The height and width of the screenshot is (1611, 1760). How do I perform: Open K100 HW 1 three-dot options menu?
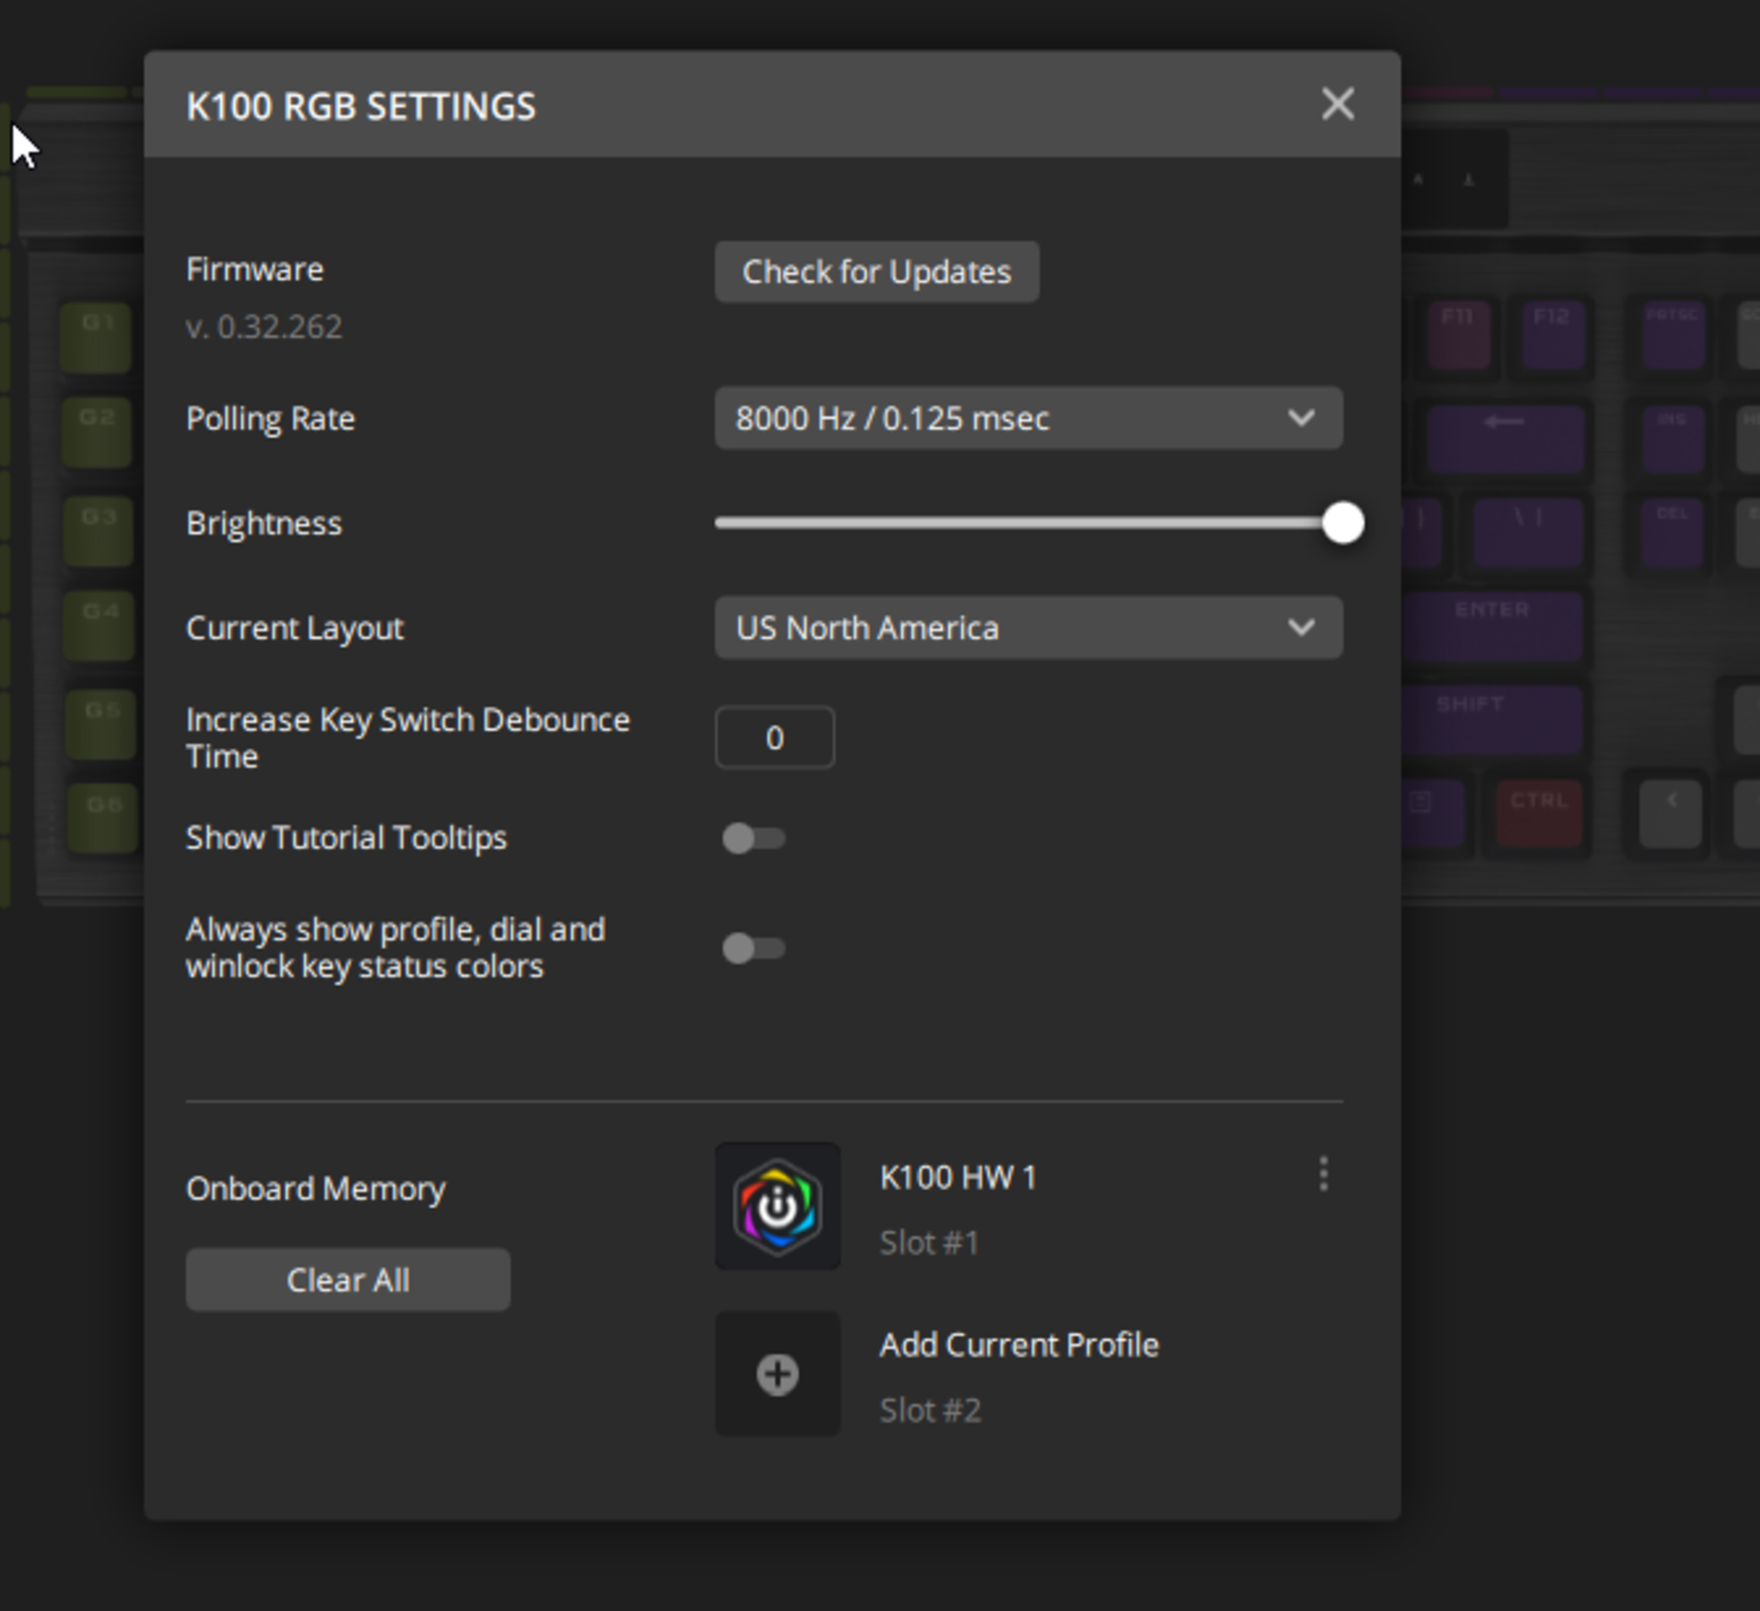tap(1324, 1175)
